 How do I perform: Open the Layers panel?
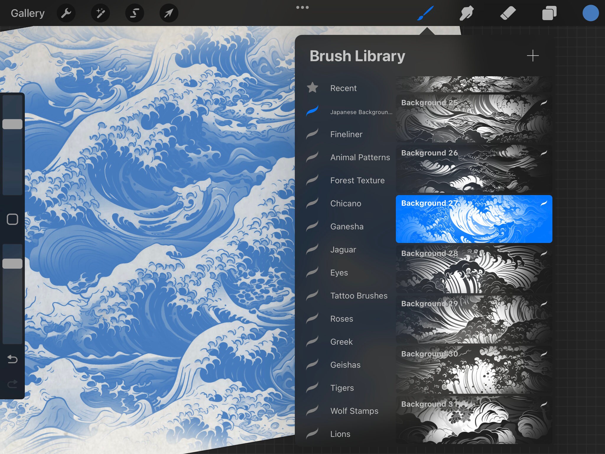tap(549, 13)
